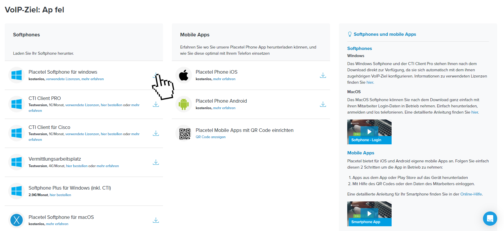Click Windows logo beside Softphone Plus für Windows
This screenshot has width=504, height=231.
[x=17, y=191]
